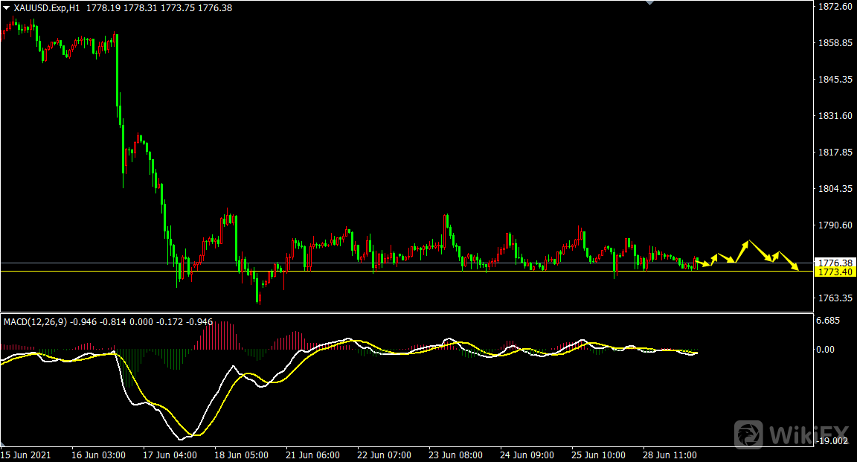Image resolution: width=857 pixels, height=462 pixels.
Task: Click the chart shift triangle marker at top
Action: [x=650, y=3]
